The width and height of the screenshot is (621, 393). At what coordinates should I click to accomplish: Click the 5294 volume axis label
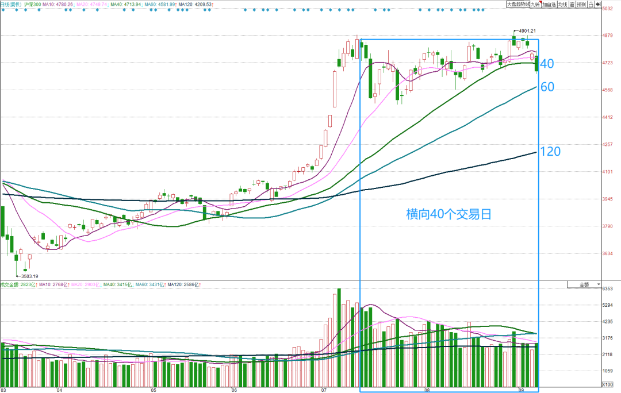click(608, 305)
